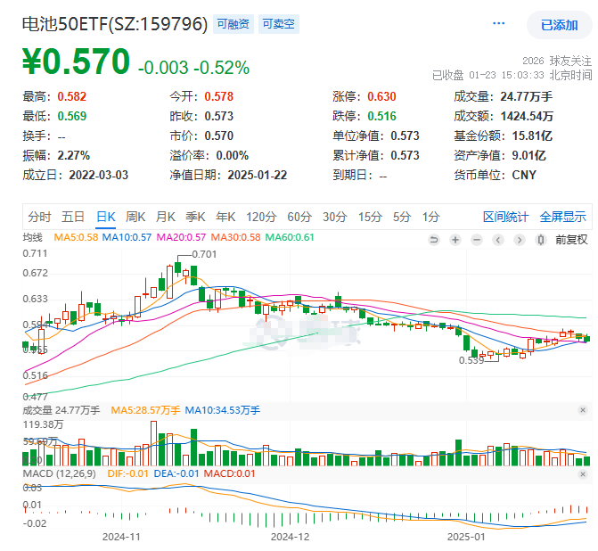
Task: Click the 成交量 24.77万手 value
Action: 527,96
